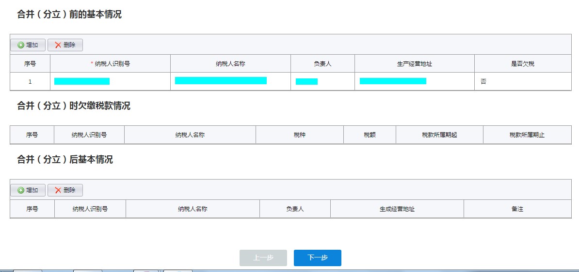
Task: Click the 税款所属期止 column header
Action: point(527,135)
